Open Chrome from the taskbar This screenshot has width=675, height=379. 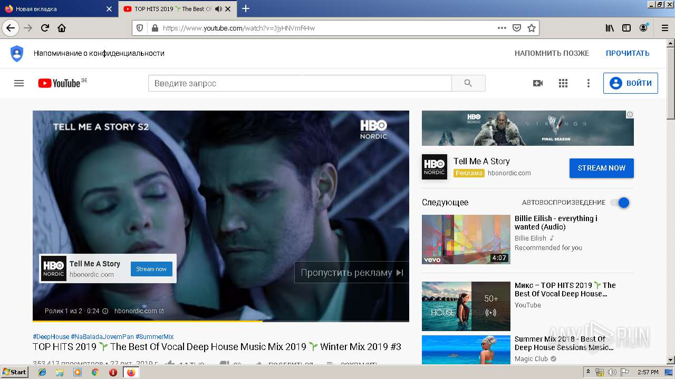click(x=95, y=372)
